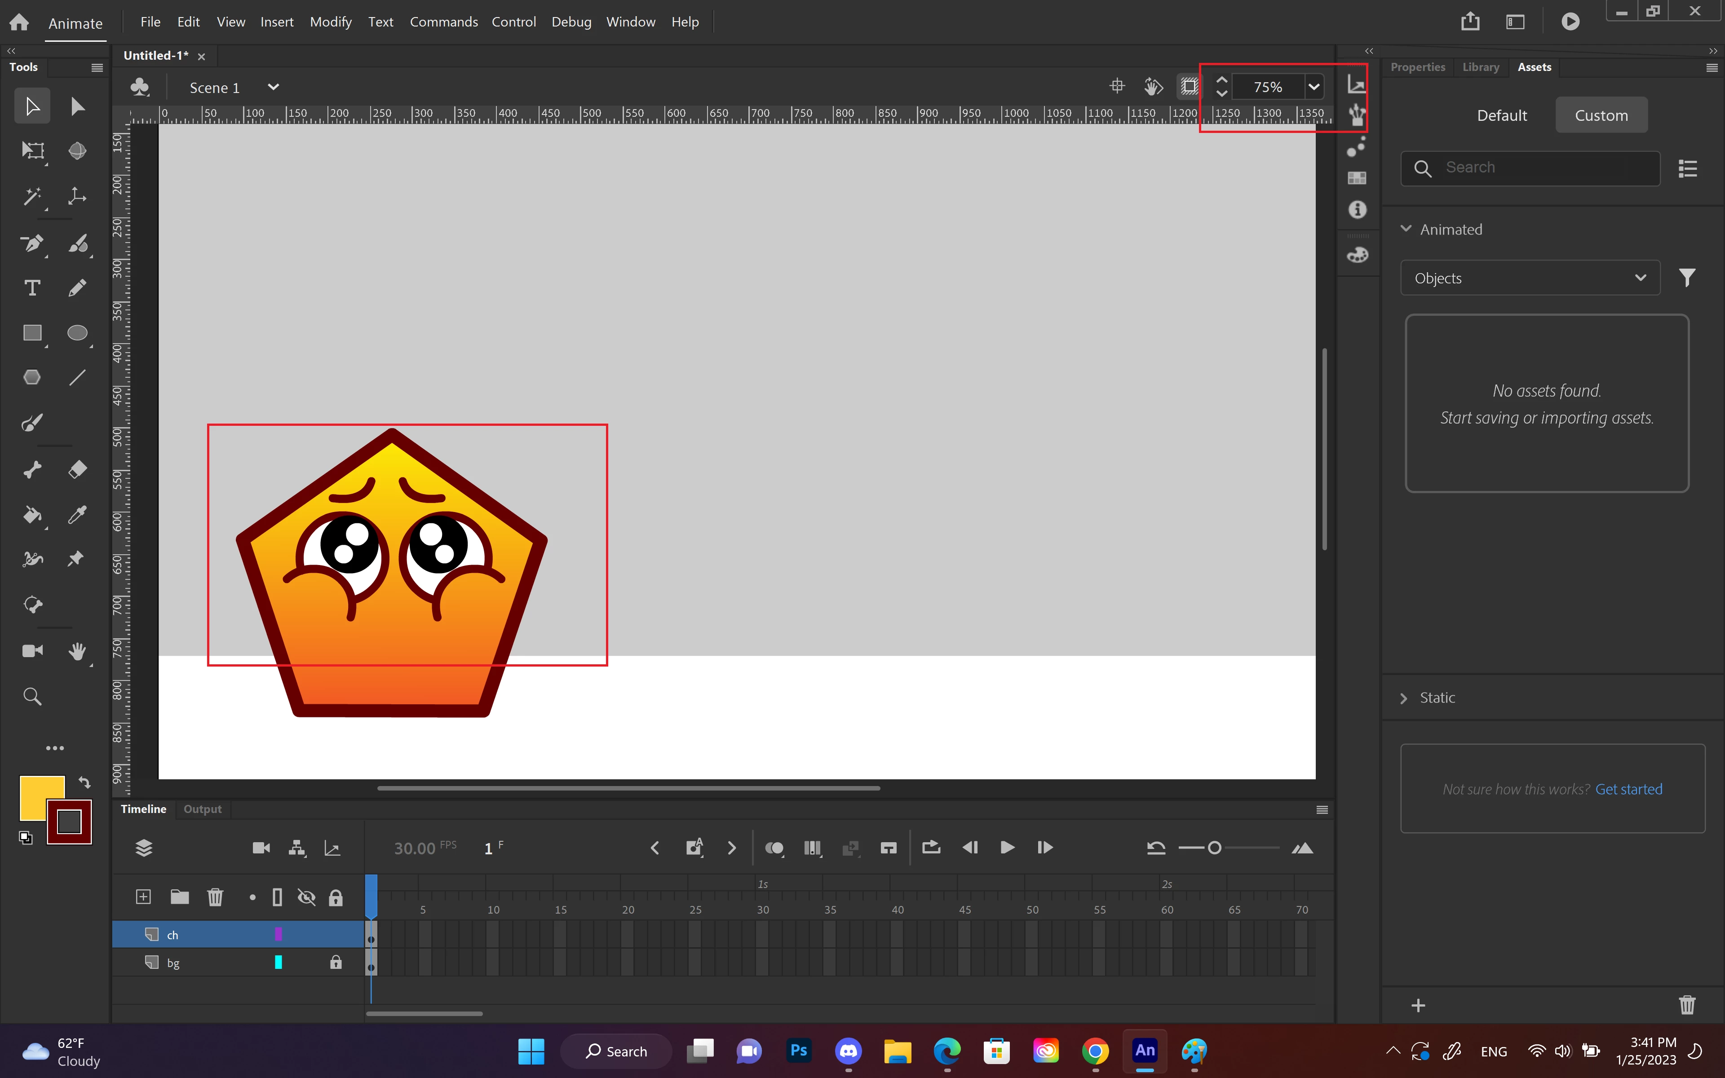The image size is (1725, 1078).
Task: Toggle clip content outside stage
Action: coord(1189,87)
